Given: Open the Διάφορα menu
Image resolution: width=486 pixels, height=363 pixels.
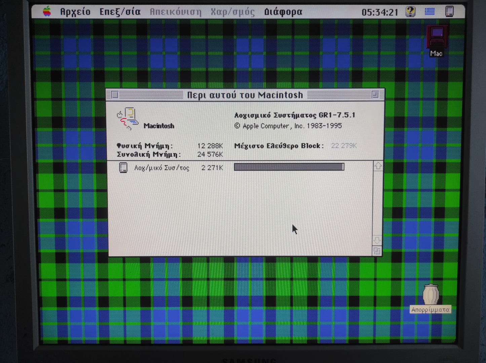Looking at the screenshot, I should [x=283, y=12].
